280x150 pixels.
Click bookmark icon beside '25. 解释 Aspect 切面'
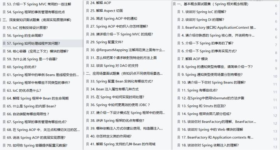[x=87, y=11]
